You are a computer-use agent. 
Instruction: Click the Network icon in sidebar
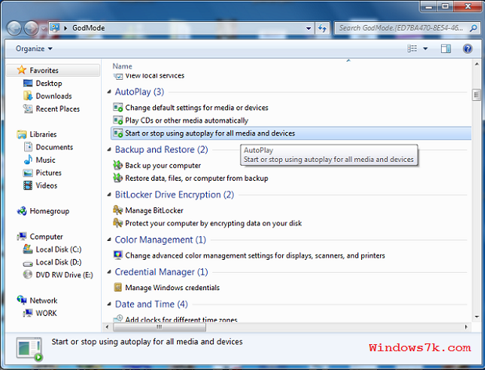point(22,300)
